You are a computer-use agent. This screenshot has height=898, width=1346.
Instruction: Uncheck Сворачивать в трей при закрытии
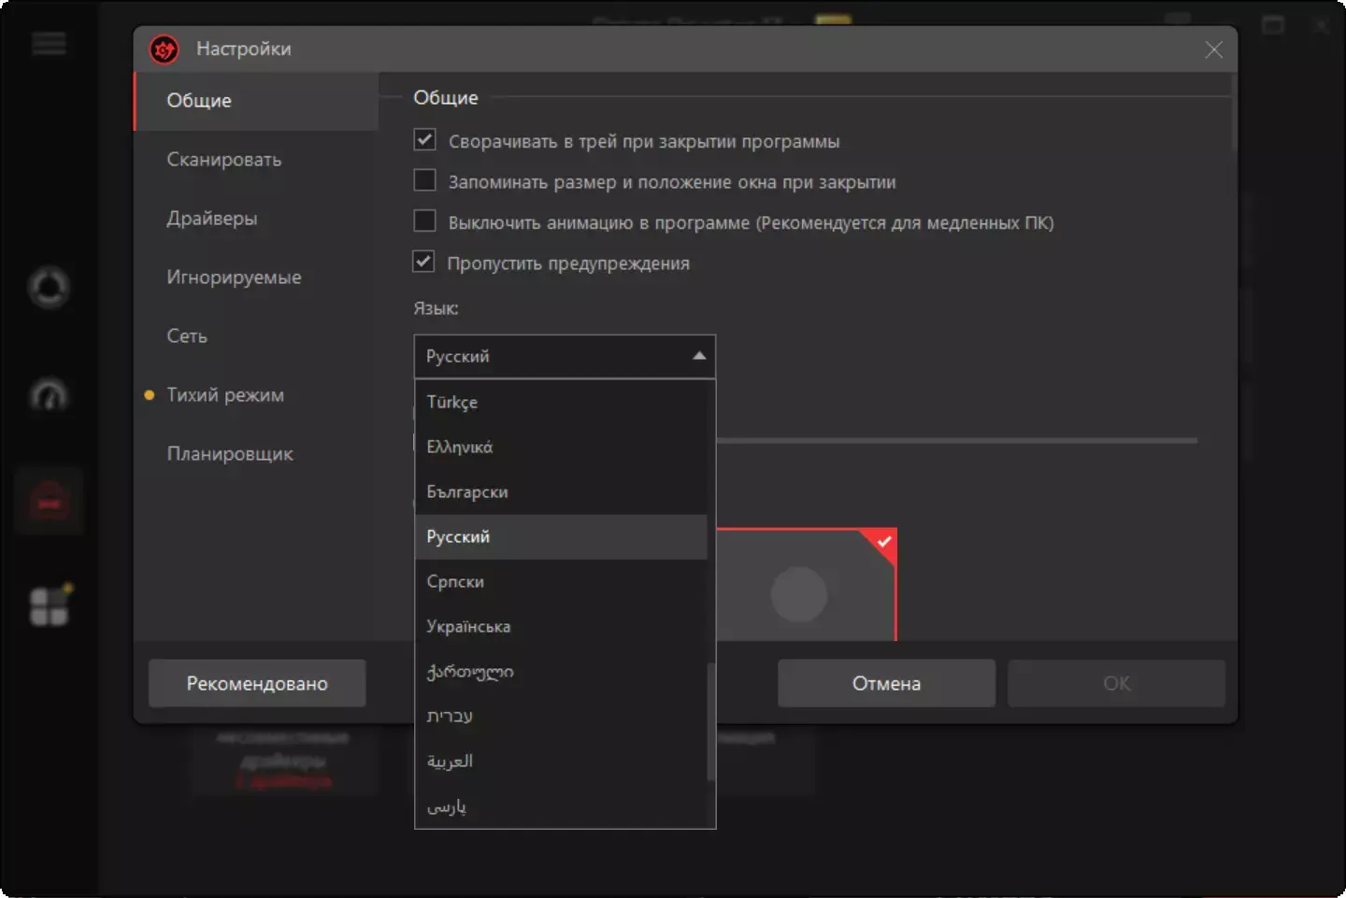424,140
